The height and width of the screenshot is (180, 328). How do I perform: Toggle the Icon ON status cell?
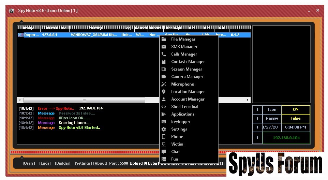coord(296,109)
